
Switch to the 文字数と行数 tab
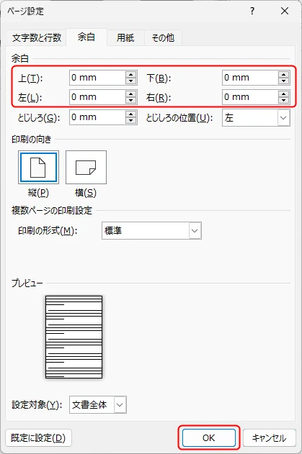(x=37, y=37)
